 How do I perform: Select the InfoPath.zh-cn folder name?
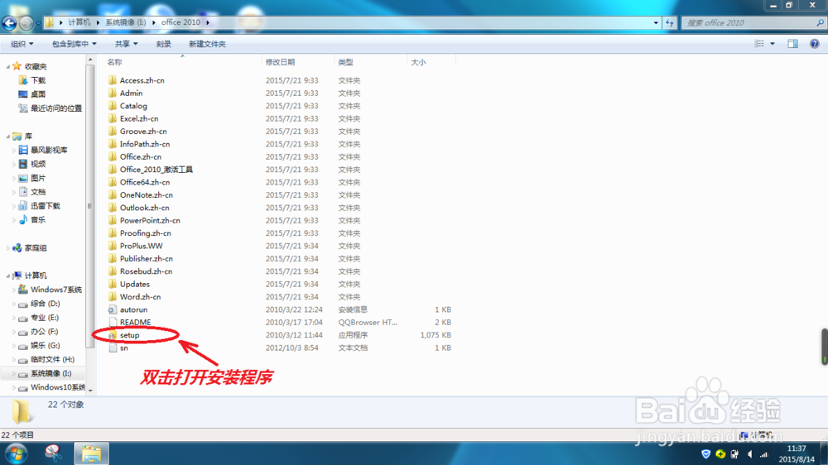145,144
